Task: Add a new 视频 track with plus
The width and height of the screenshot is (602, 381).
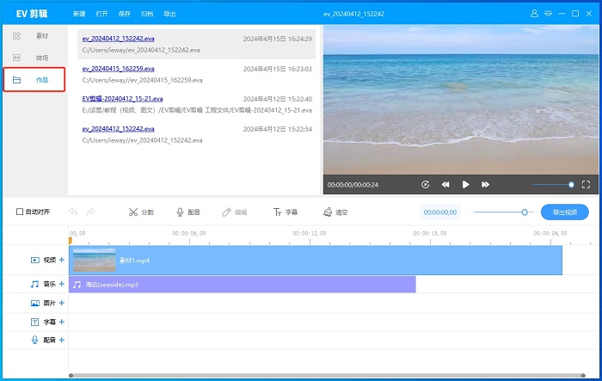Action: [61, 260]
